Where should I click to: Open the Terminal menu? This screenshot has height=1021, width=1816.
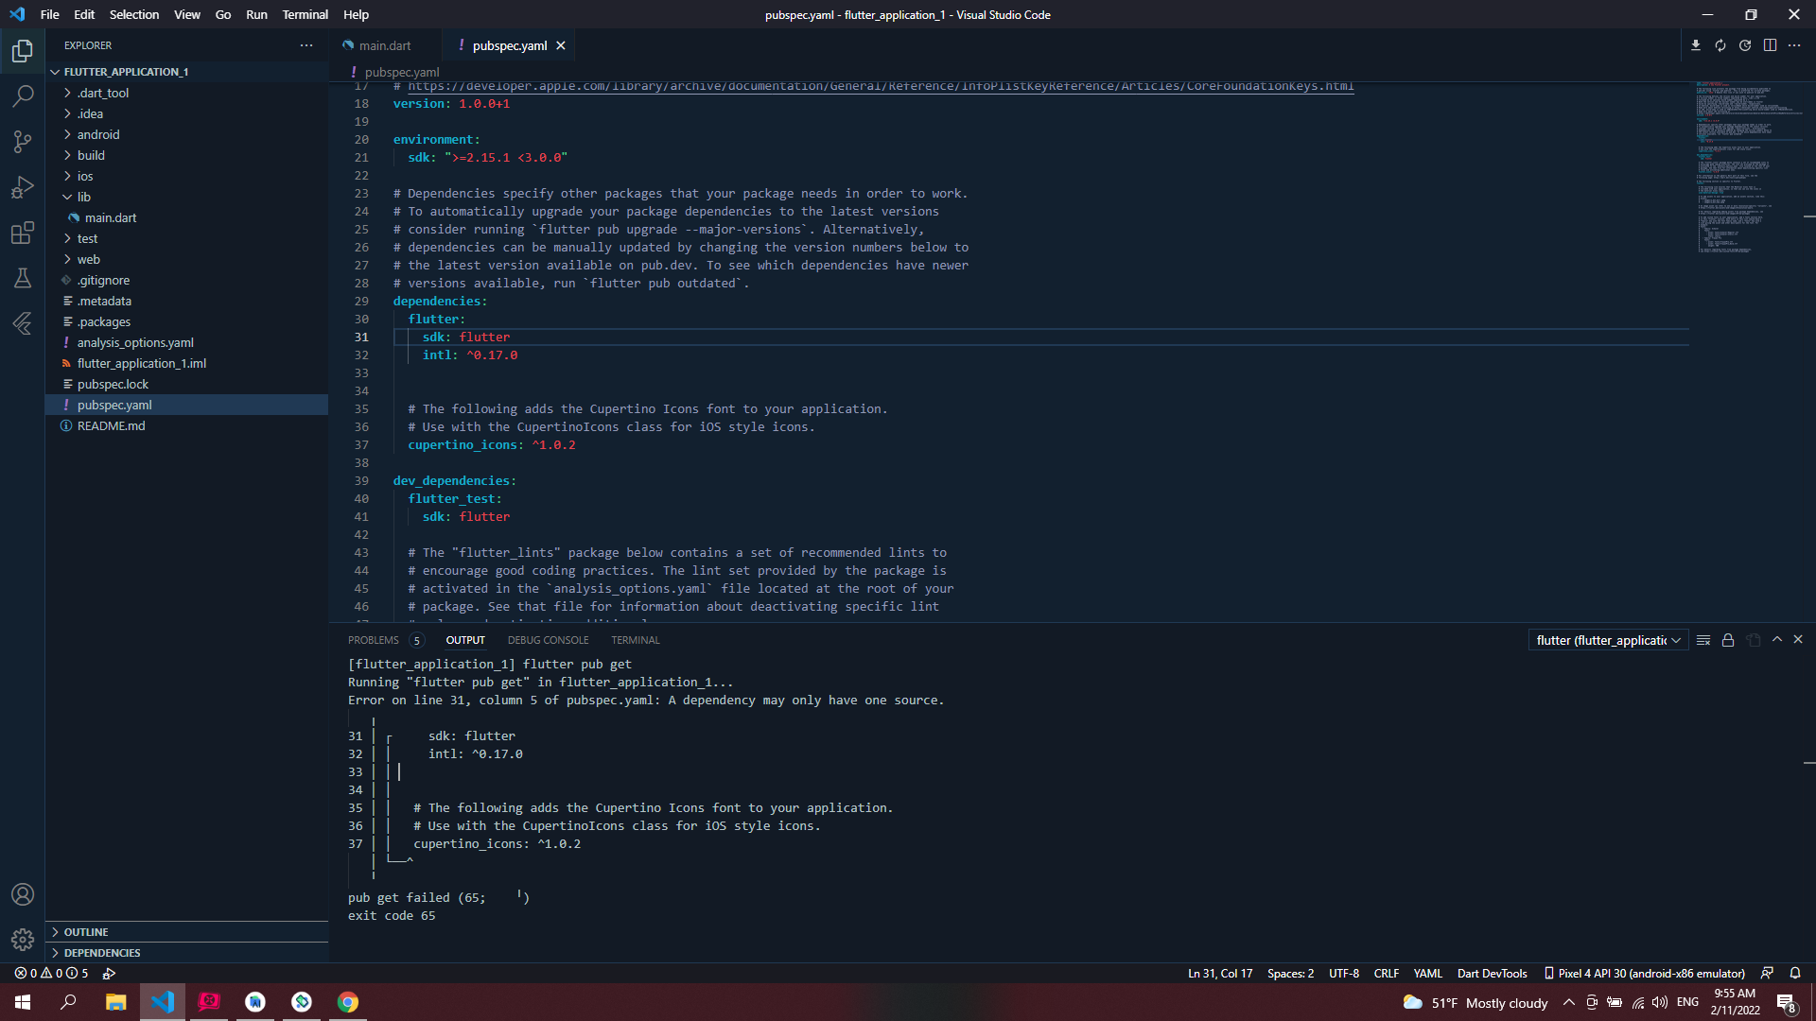tap(305, 14)
